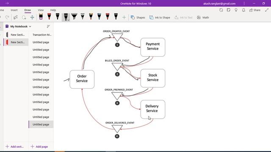Image resolution: width=271 pixels, height=152 pixels.
Task: Open account akash.ranglani@gmail.com
Action: (219, 3)
